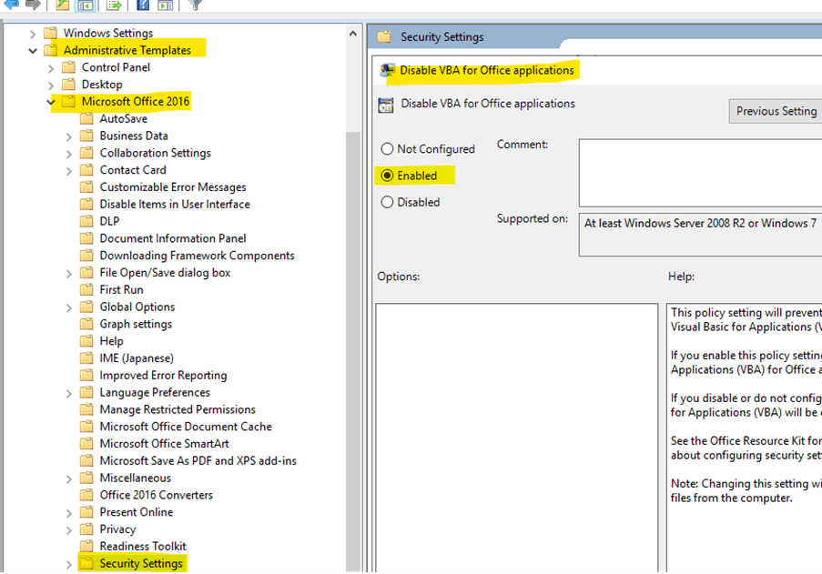The image size is (822, 574).
Task: Click the Help folder icon in the tree
Action: coord(86,341)
